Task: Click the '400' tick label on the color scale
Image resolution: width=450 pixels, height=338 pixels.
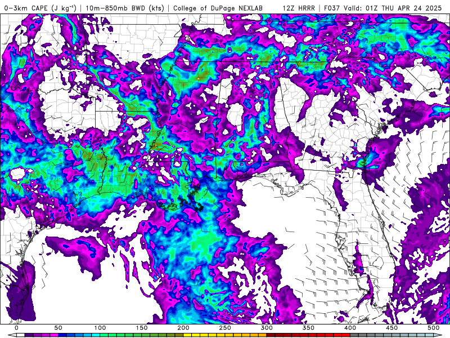Action: [350, 328]
